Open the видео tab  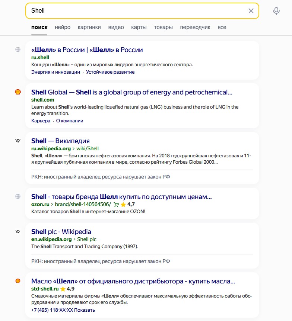point(116,27)
